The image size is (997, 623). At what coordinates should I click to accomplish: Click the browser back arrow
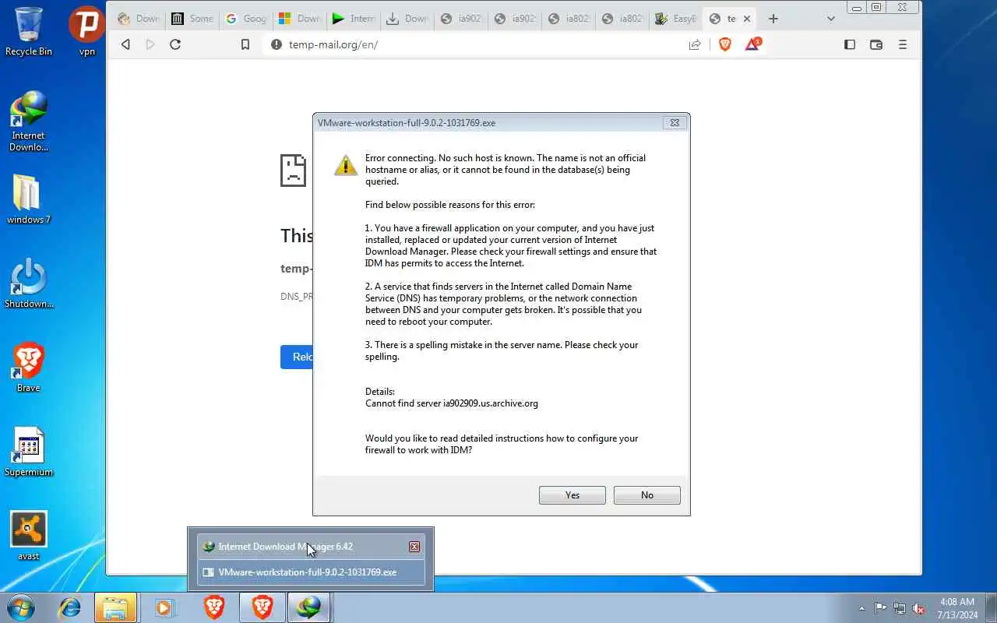[x=125, y=44]
